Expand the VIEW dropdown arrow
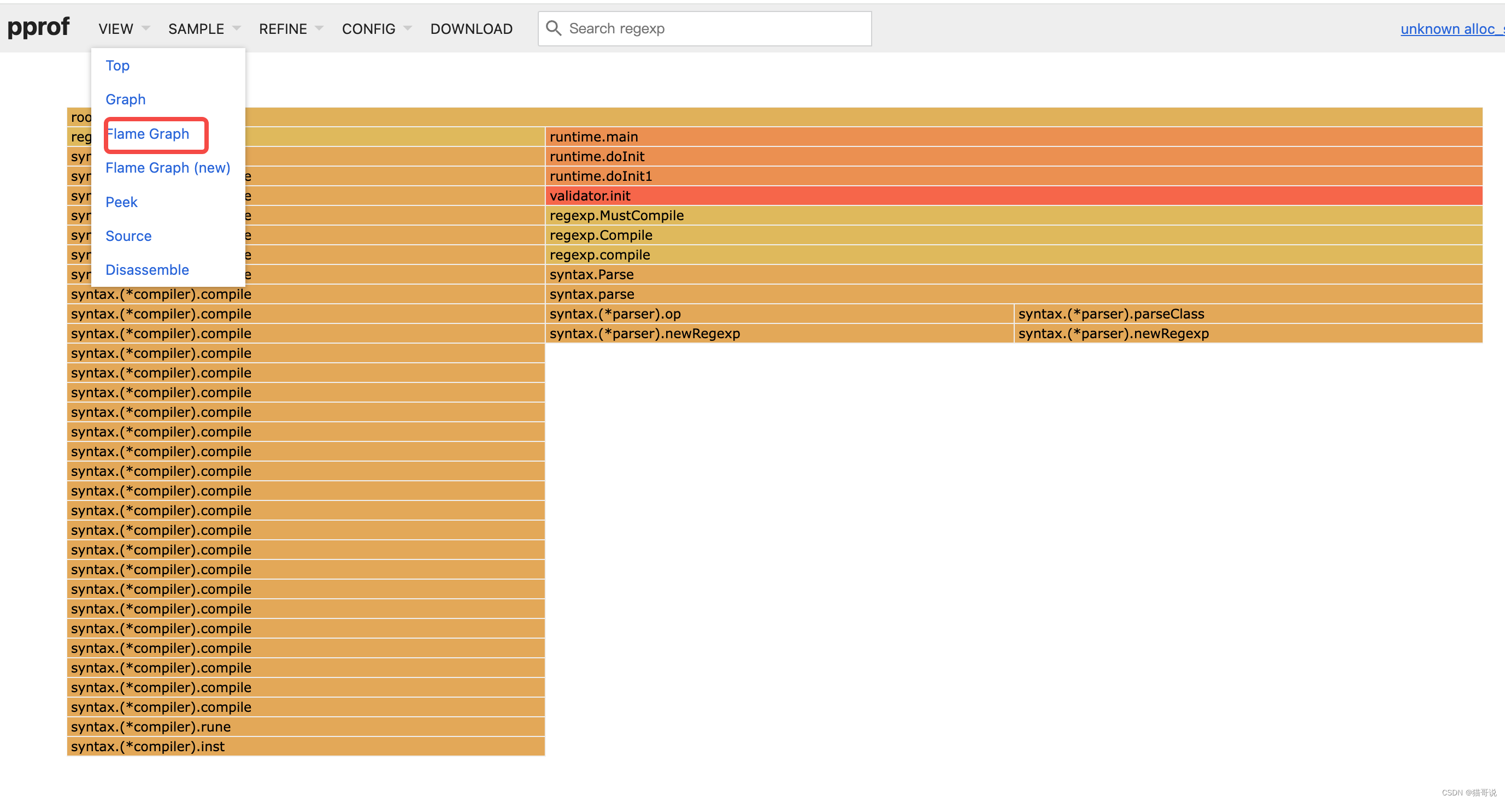The image size is (1505, 802). (x=146, y=28)
